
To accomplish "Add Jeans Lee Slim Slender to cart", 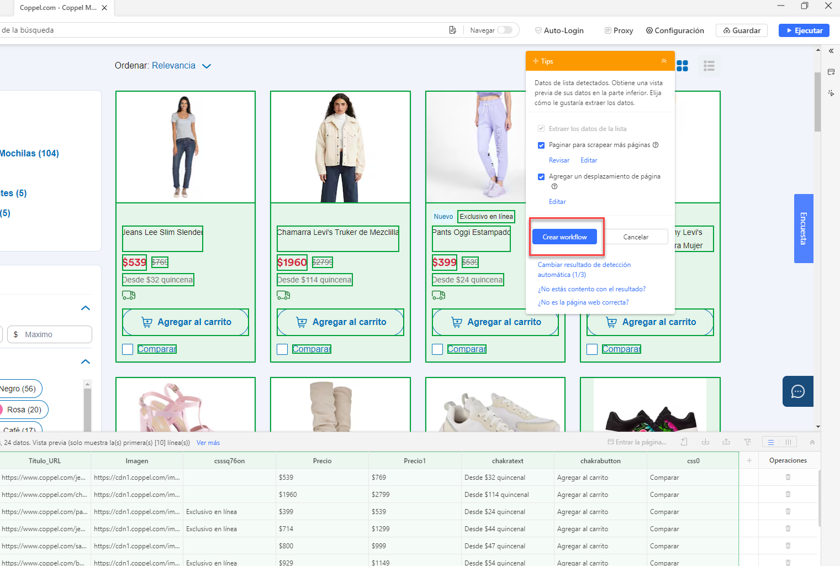I will click(x=186, y=322).
